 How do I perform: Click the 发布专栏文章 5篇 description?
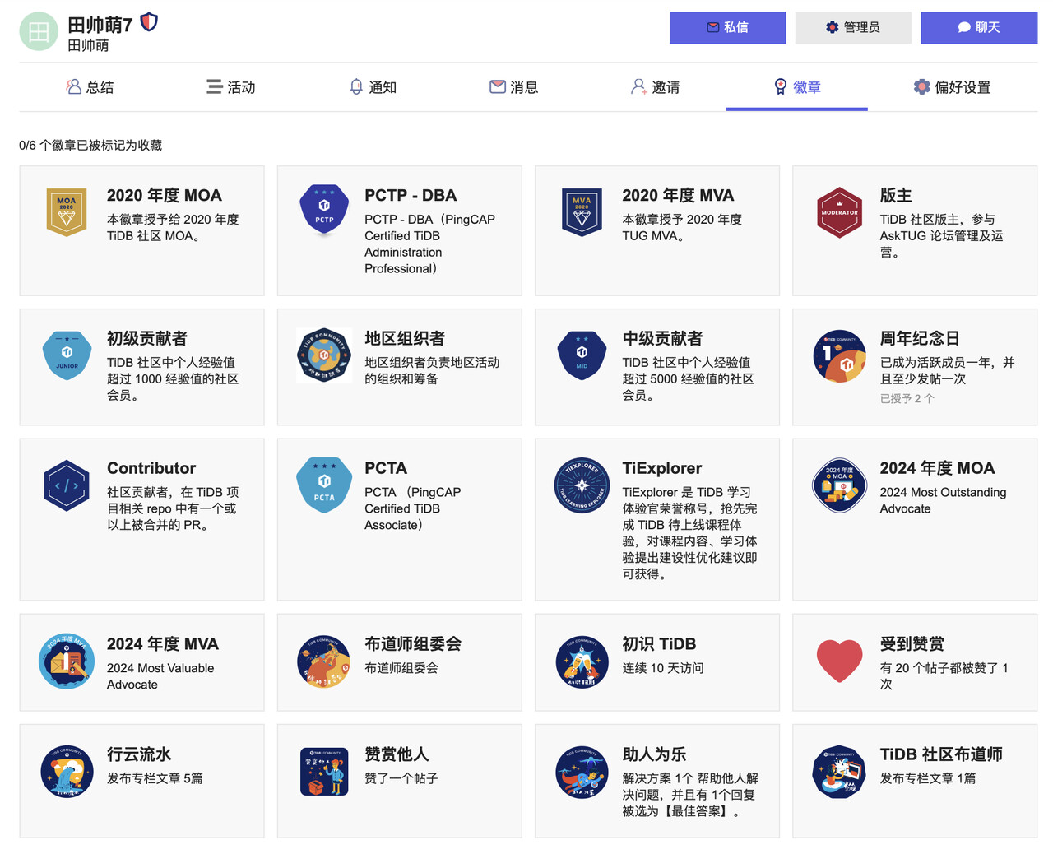[155, 778]
